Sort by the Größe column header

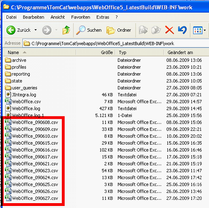[x=95, y=53]
